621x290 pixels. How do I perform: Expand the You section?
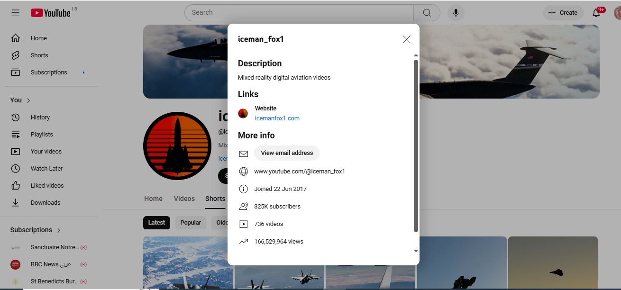pos(20,100)
